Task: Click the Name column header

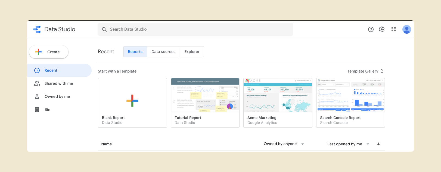Action: [107, 144]
